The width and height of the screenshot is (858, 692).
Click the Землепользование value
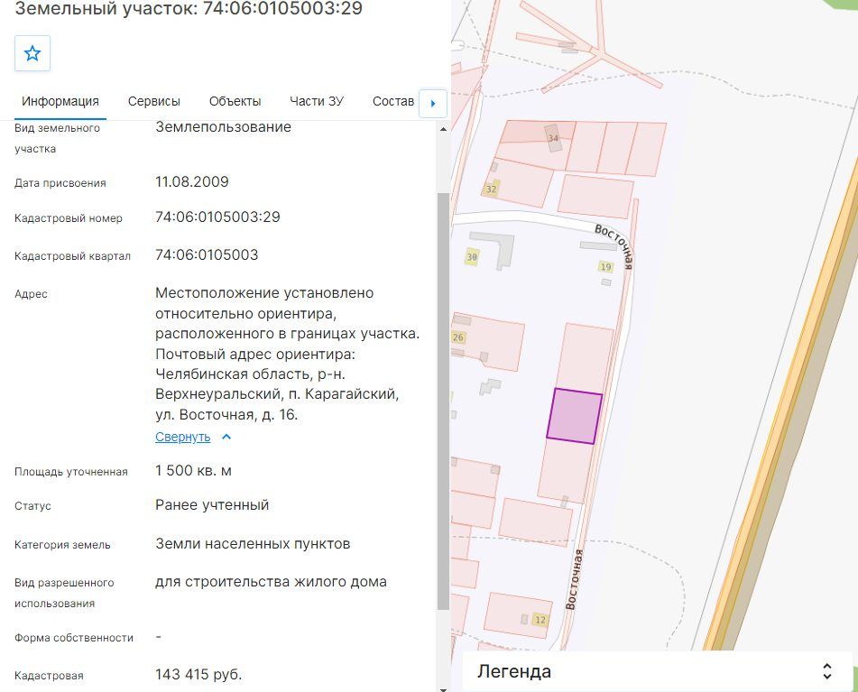[x=223, y=127]
